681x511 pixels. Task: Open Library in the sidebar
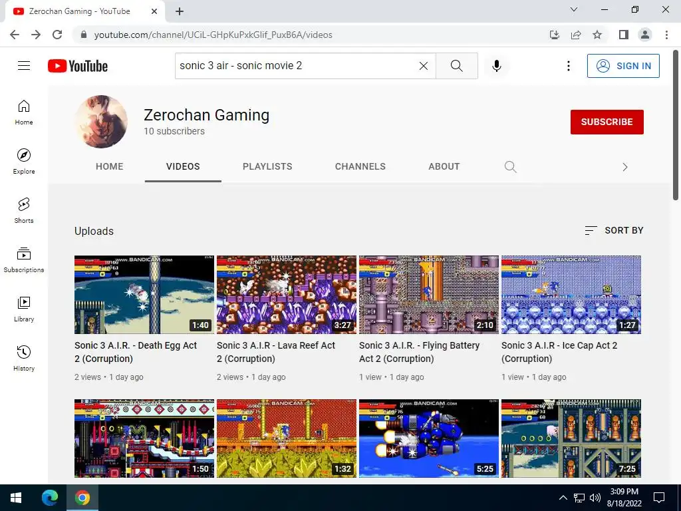[x=24, y=309]
